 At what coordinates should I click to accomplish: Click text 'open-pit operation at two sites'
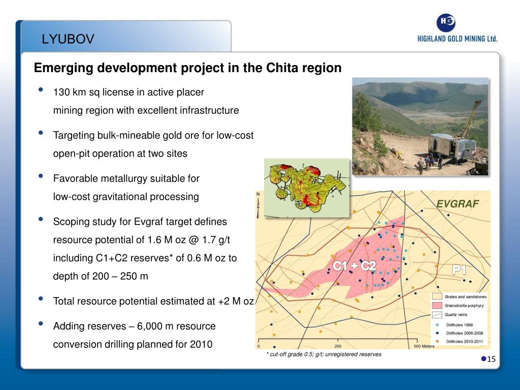click(120, 153)
